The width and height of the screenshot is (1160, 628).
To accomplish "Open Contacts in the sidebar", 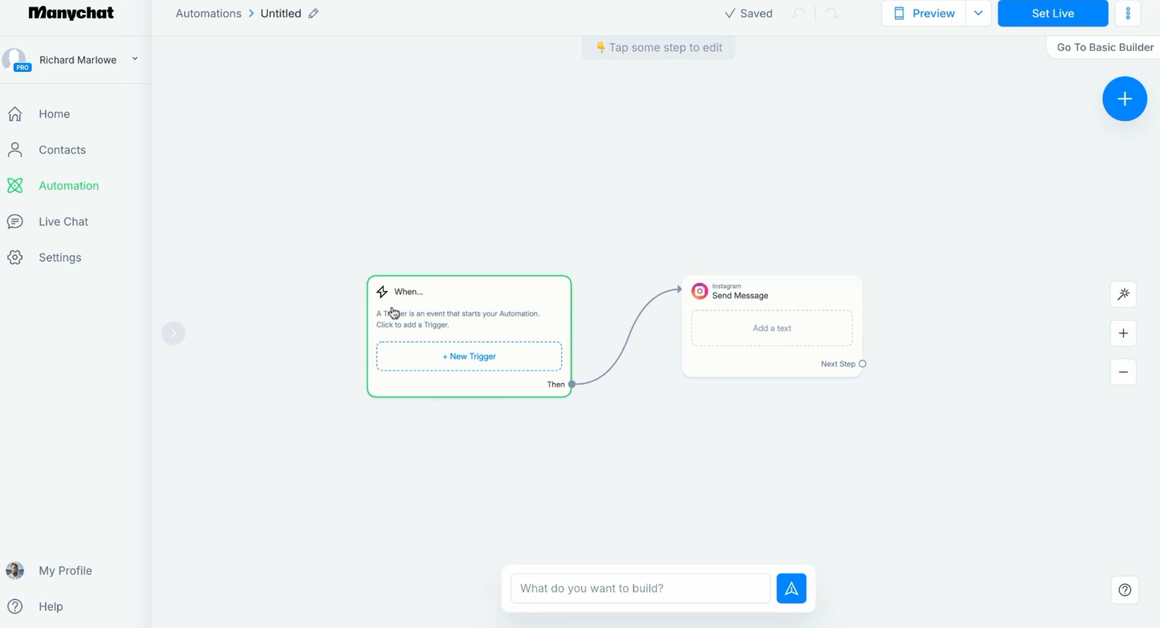I will tap(62, 150).
